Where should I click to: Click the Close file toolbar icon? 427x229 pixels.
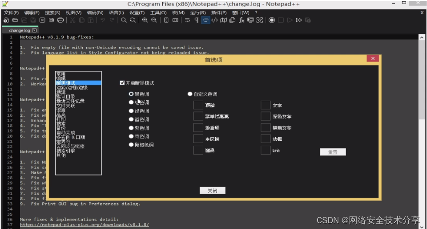pyautogui.click(x=42, y=20)
